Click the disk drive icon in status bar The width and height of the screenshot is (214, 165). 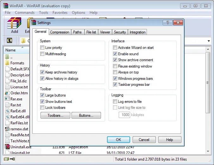tap(6, 159)
